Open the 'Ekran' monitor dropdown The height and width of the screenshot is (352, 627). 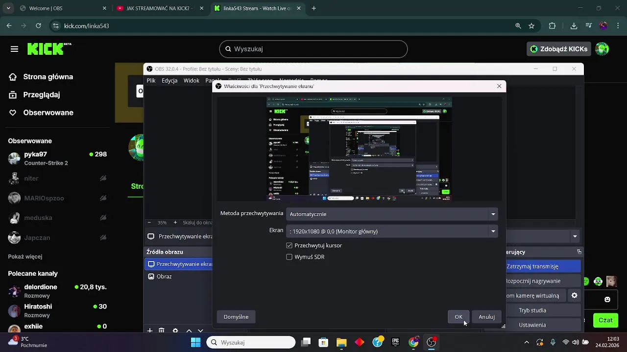pos(392,231)
